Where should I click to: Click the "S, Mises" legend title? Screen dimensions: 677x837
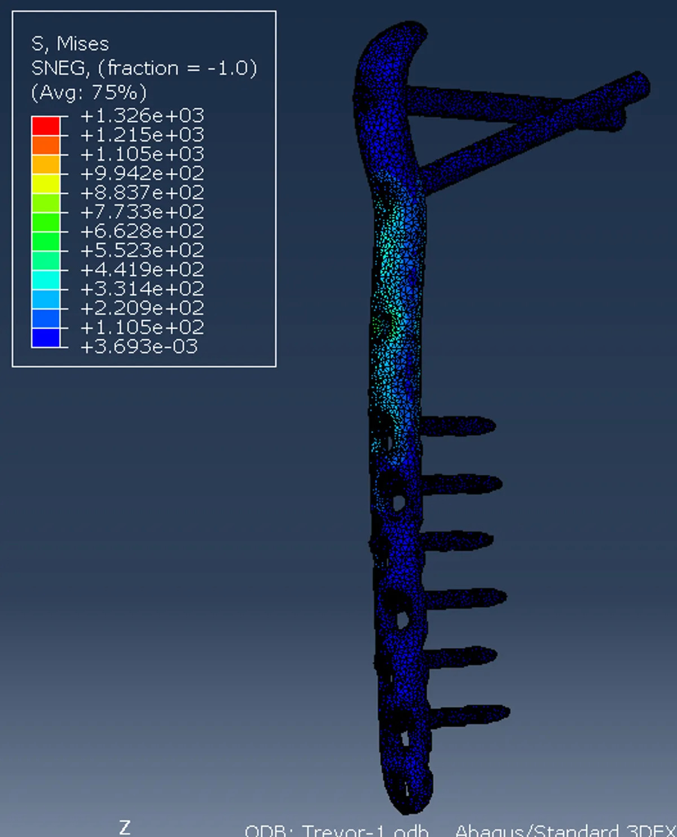70,44
